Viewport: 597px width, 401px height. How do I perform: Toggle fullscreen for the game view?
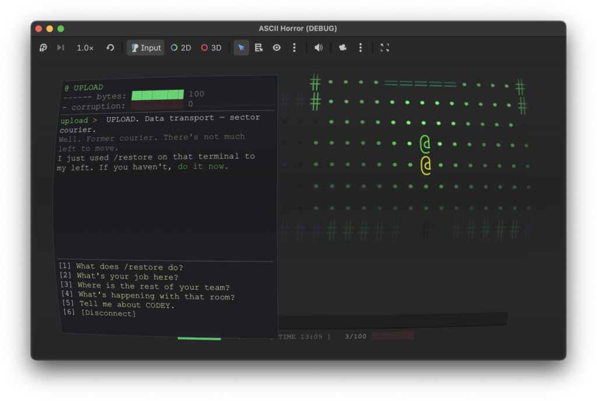point(385,48)
